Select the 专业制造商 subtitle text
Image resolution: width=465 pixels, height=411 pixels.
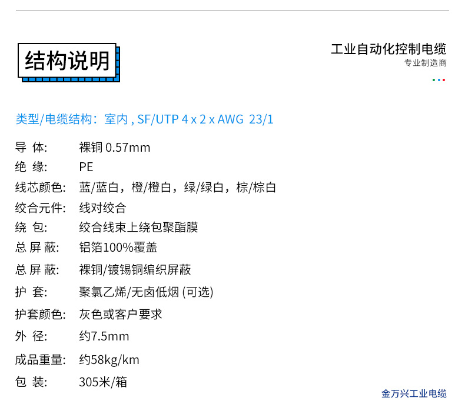425,64
